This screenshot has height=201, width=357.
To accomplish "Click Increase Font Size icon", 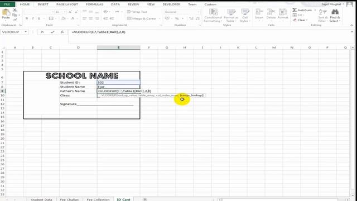I will (70, 12).
